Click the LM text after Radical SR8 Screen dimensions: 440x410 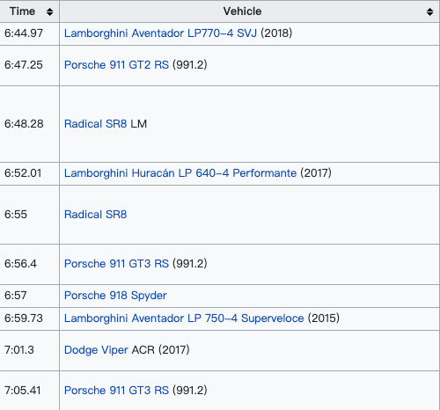(x=138, y=124)
